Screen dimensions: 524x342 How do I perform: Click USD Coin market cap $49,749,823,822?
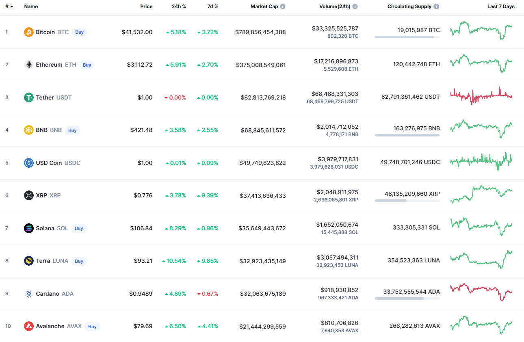point(262,163)
